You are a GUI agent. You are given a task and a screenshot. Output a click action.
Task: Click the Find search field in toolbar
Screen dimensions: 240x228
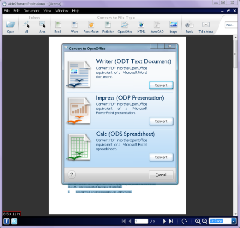click(231, 25)
